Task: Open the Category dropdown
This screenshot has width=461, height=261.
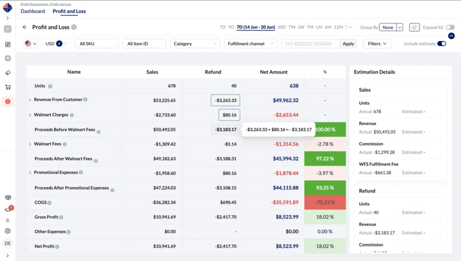Action: click(195, 44)
